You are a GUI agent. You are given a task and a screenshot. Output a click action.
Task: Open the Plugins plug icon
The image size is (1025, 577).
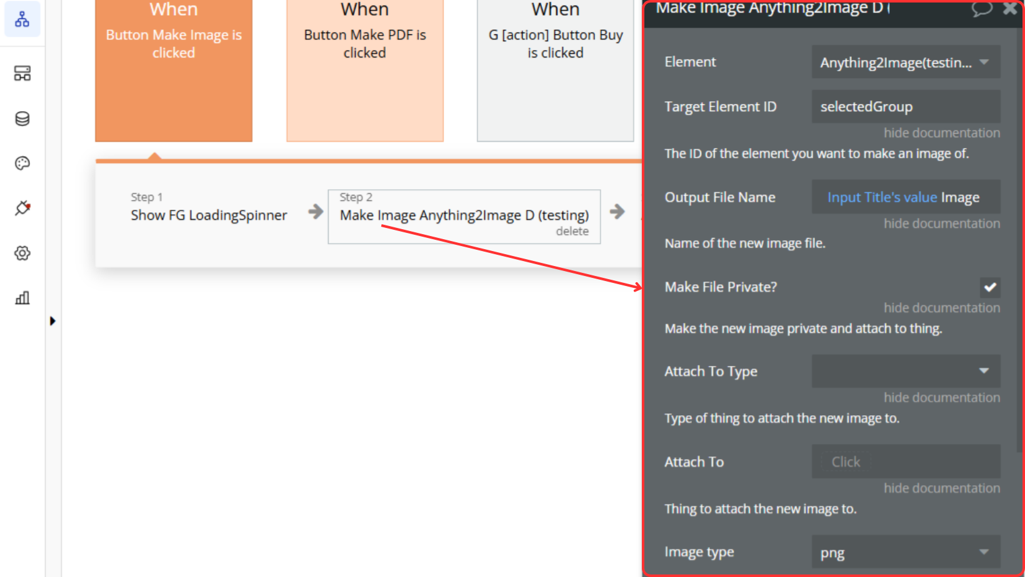click(22, 208)
